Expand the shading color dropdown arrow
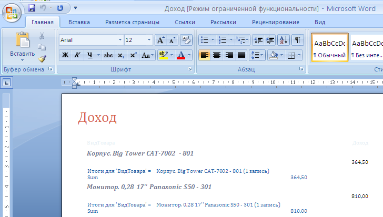Screen dimensions: 383x217 282,55
